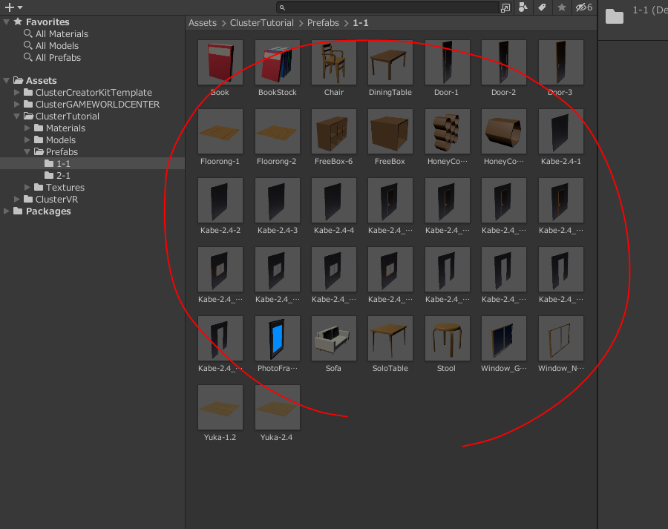This screenshot has width=668, height=529.
Task: Select the All Prefabs saved search
Action: tap(58, 58)
